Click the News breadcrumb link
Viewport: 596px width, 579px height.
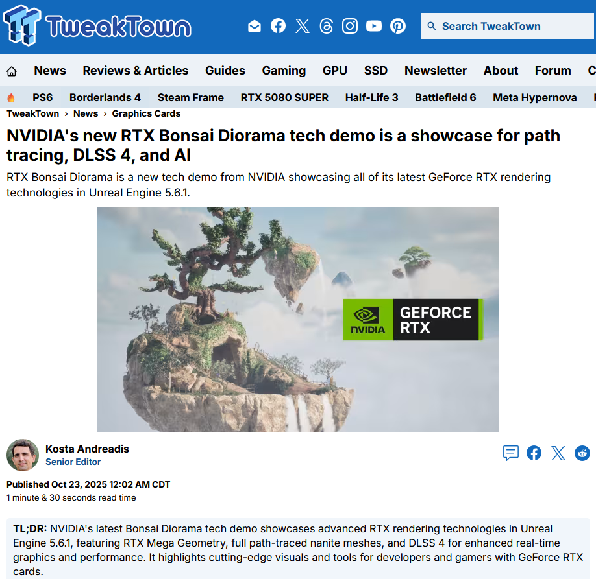click(x=86, y=113)
